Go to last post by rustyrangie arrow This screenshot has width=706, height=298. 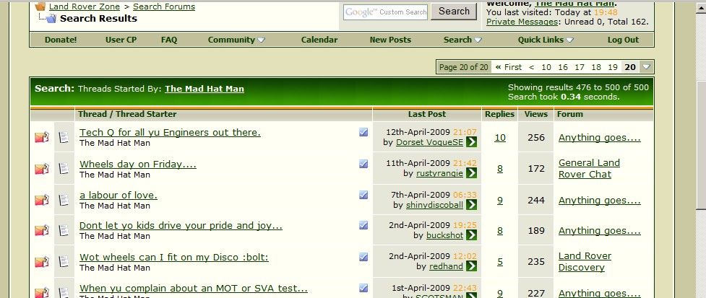(x=471, y=173)
